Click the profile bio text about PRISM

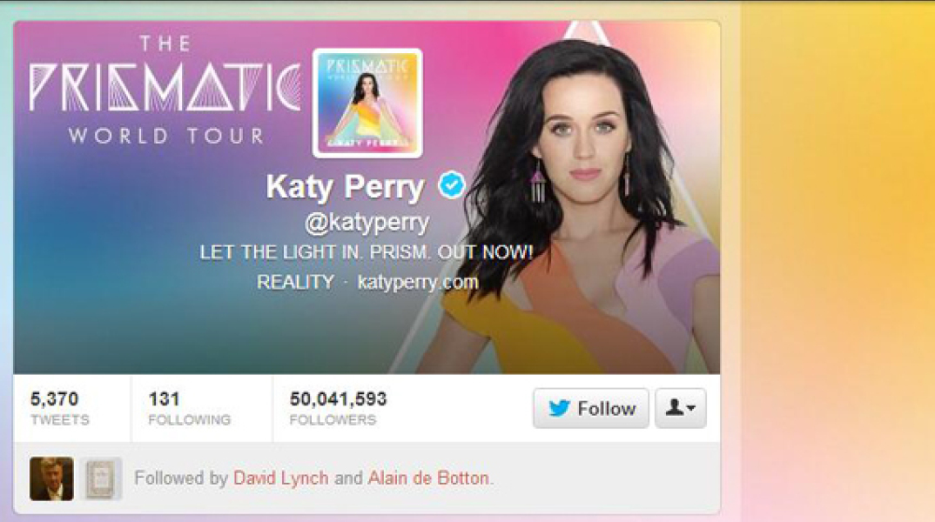click(x=367, y=252)
